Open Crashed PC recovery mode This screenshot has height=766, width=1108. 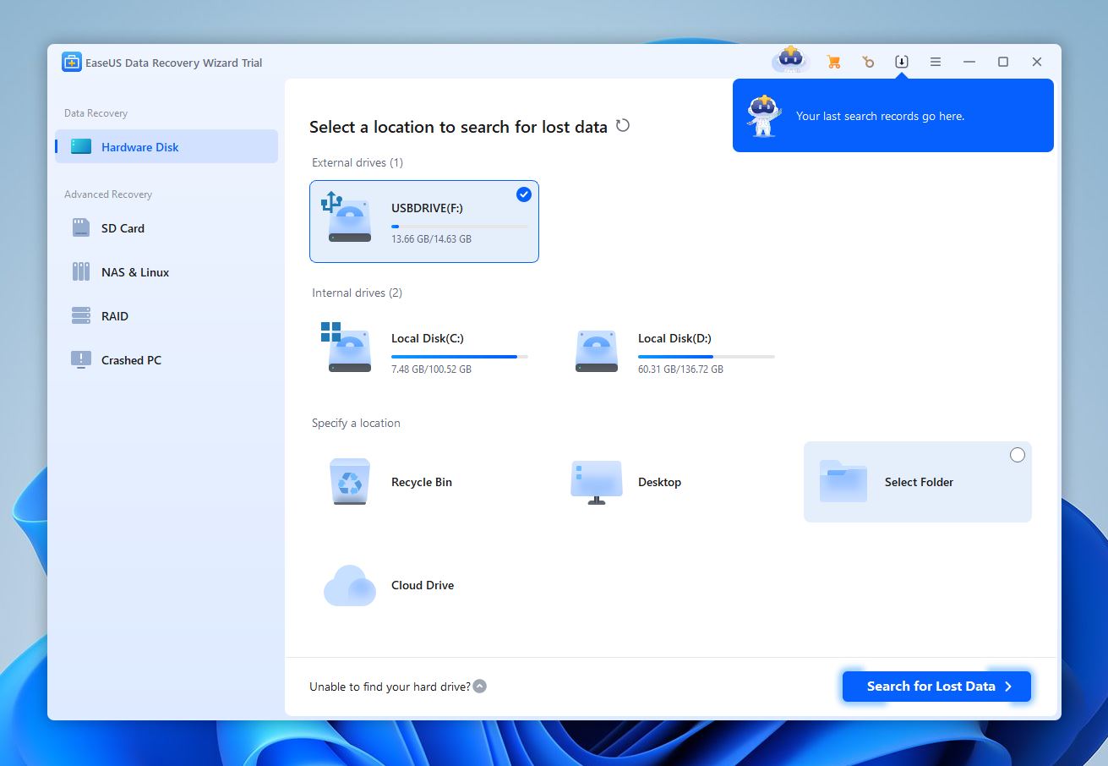coord(129,359)
